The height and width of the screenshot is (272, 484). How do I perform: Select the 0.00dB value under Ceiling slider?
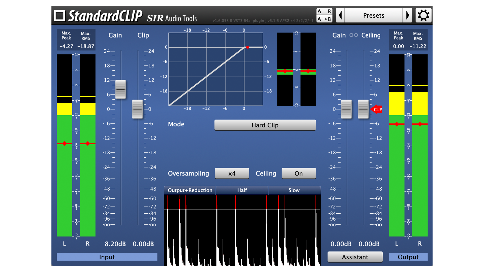[369, 244]
